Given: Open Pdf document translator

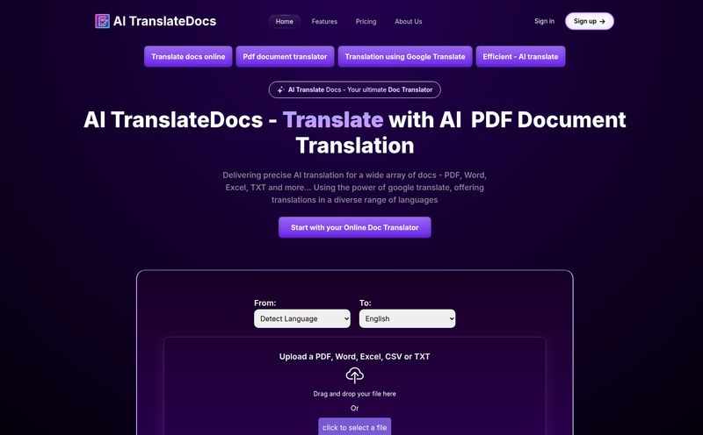Looking at the screenshot, I should coord(285,56).
